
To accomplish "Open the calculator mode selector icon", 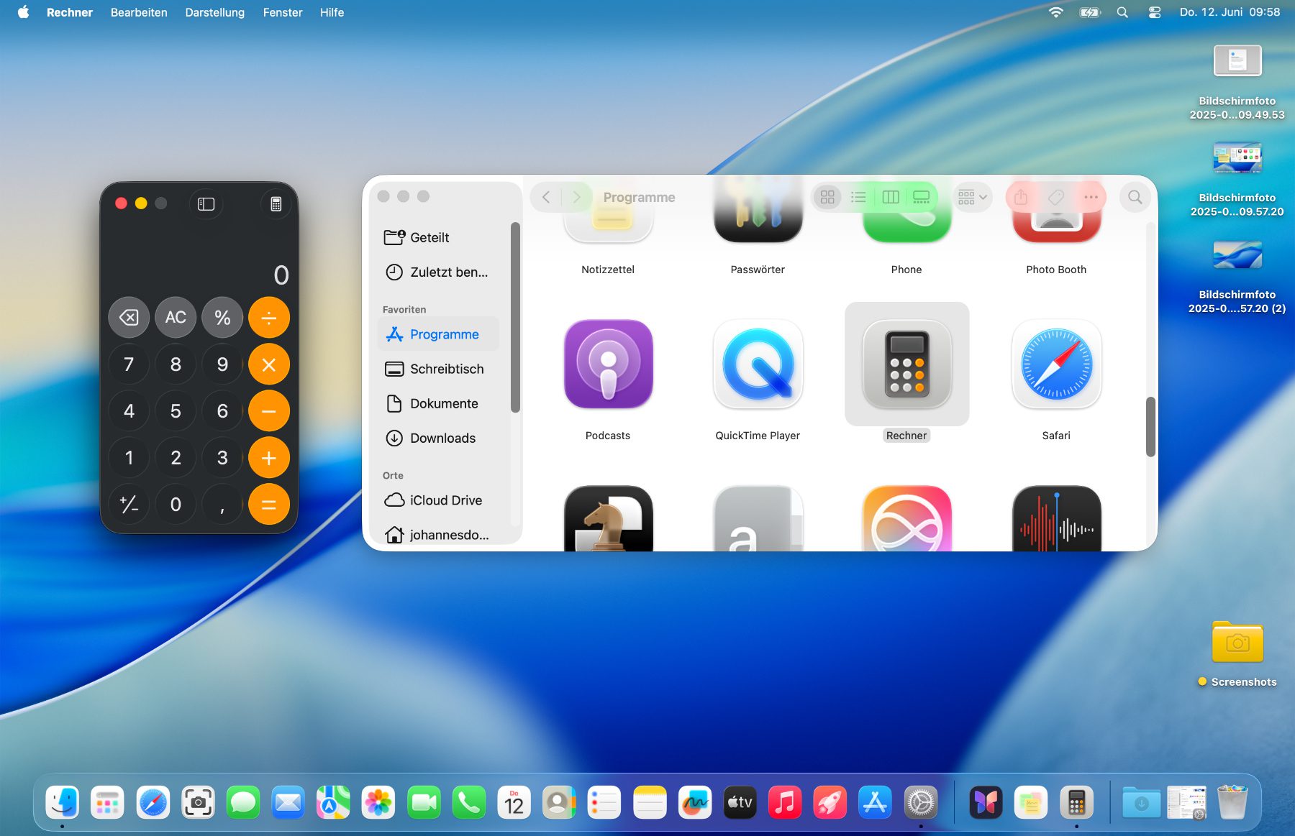I will (x=276, y=204).
